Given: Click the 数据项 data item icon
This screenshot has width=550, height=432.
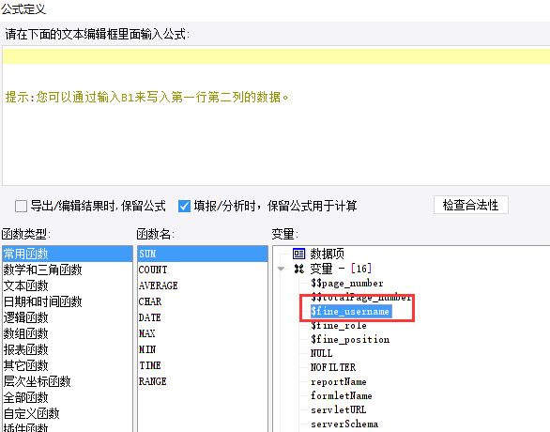Looking at the screenshot, I should tap(298, 254).
